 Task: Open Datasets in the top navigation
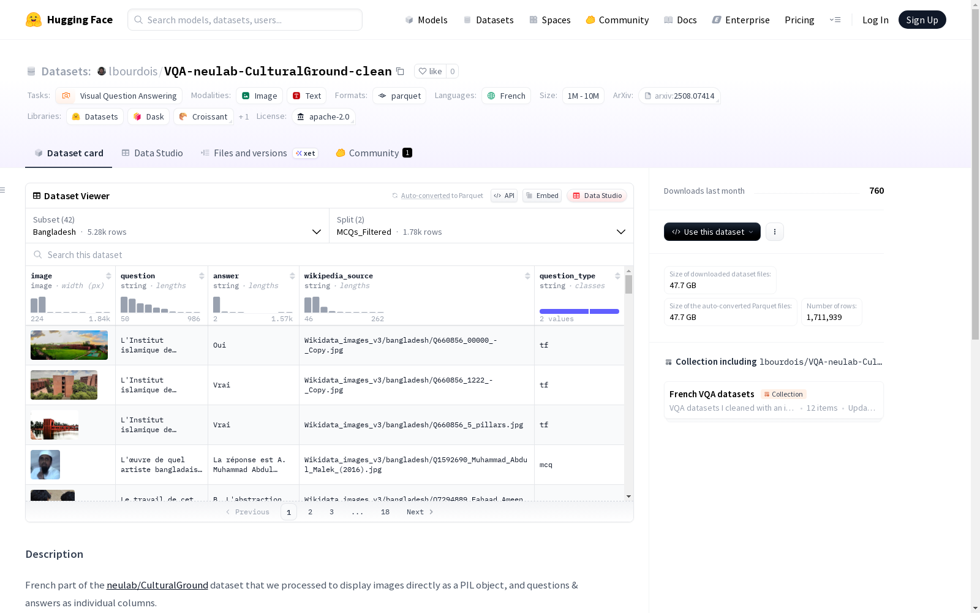(488, 20)
